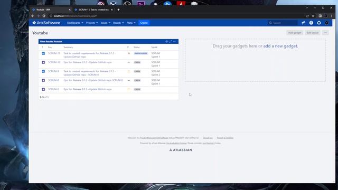Click the Filter Results Youtube gadget title
Image resolution: width=338 pixels, height=190 pixels.
(x=51, y=41)
